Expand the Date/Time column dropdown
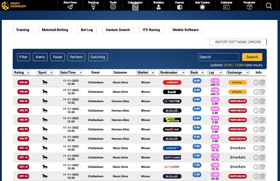 pos(71,73)
